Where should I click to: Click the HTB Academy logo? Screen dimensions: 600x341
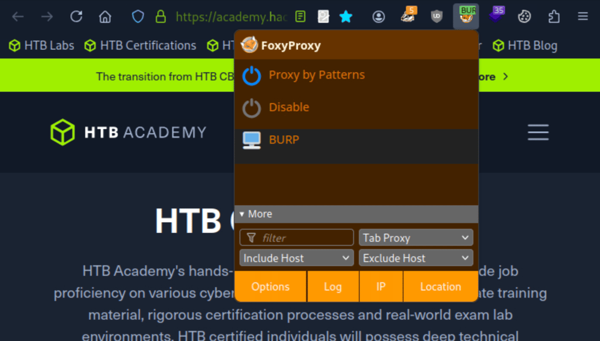[128, 132]
